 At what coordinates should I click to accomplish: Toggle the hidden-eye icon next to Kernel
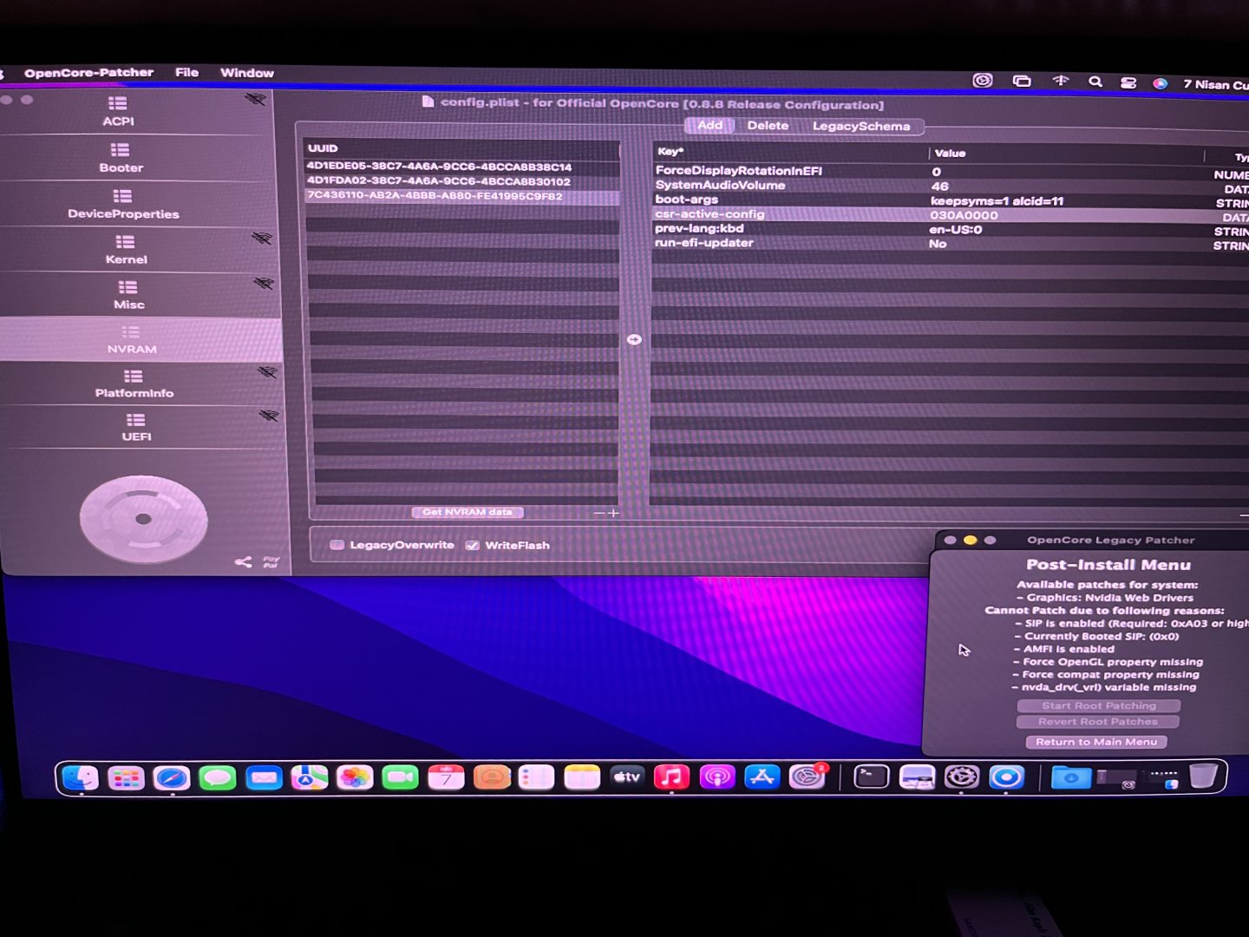click(262, 238)
